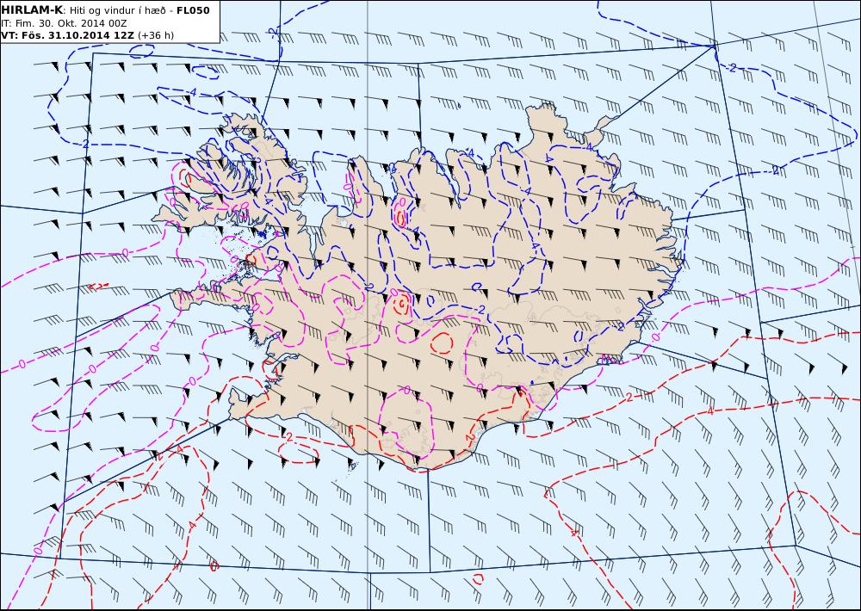Click the HIRLAM-K model title
The width and height of the screenshot is (861, 611).
[x=32, y=10]
